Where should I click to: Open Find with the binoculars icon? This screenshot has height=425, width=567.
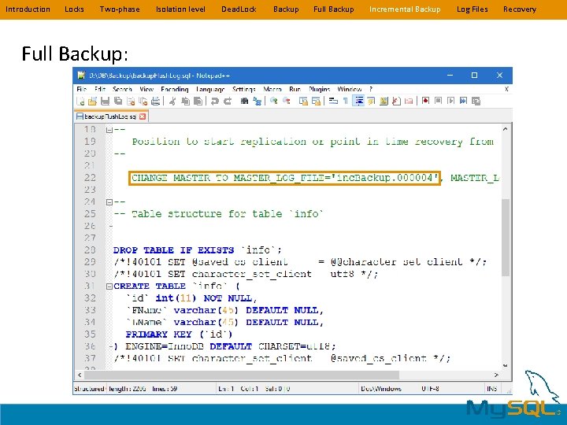(x=244, y=102)
